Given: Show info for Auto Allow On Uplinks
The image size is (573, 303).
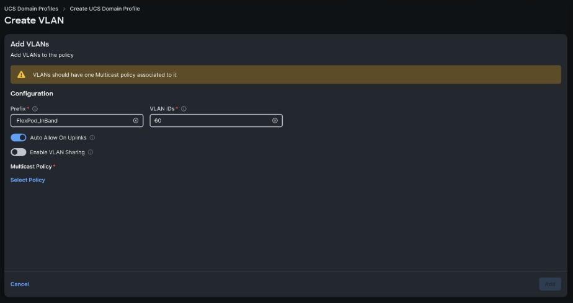Looking at the screenshot, I should (x=92, y=138).
